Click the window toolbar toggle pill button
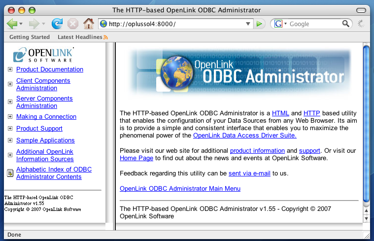Viewport: 374px width, 241px height. click(x=361, y=10)
